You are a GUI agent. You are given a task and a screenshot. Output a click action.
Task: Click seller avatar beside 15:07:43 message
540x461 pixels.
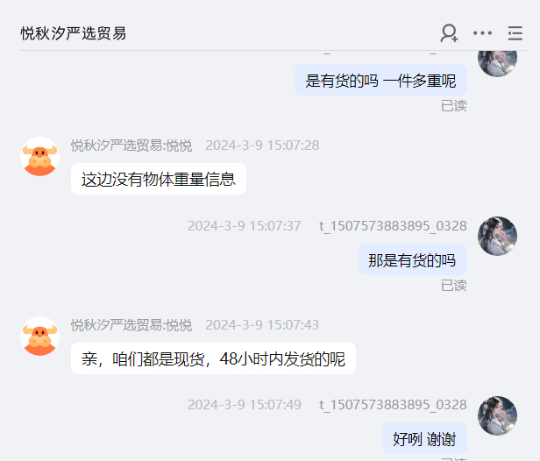tap(40, 336)
